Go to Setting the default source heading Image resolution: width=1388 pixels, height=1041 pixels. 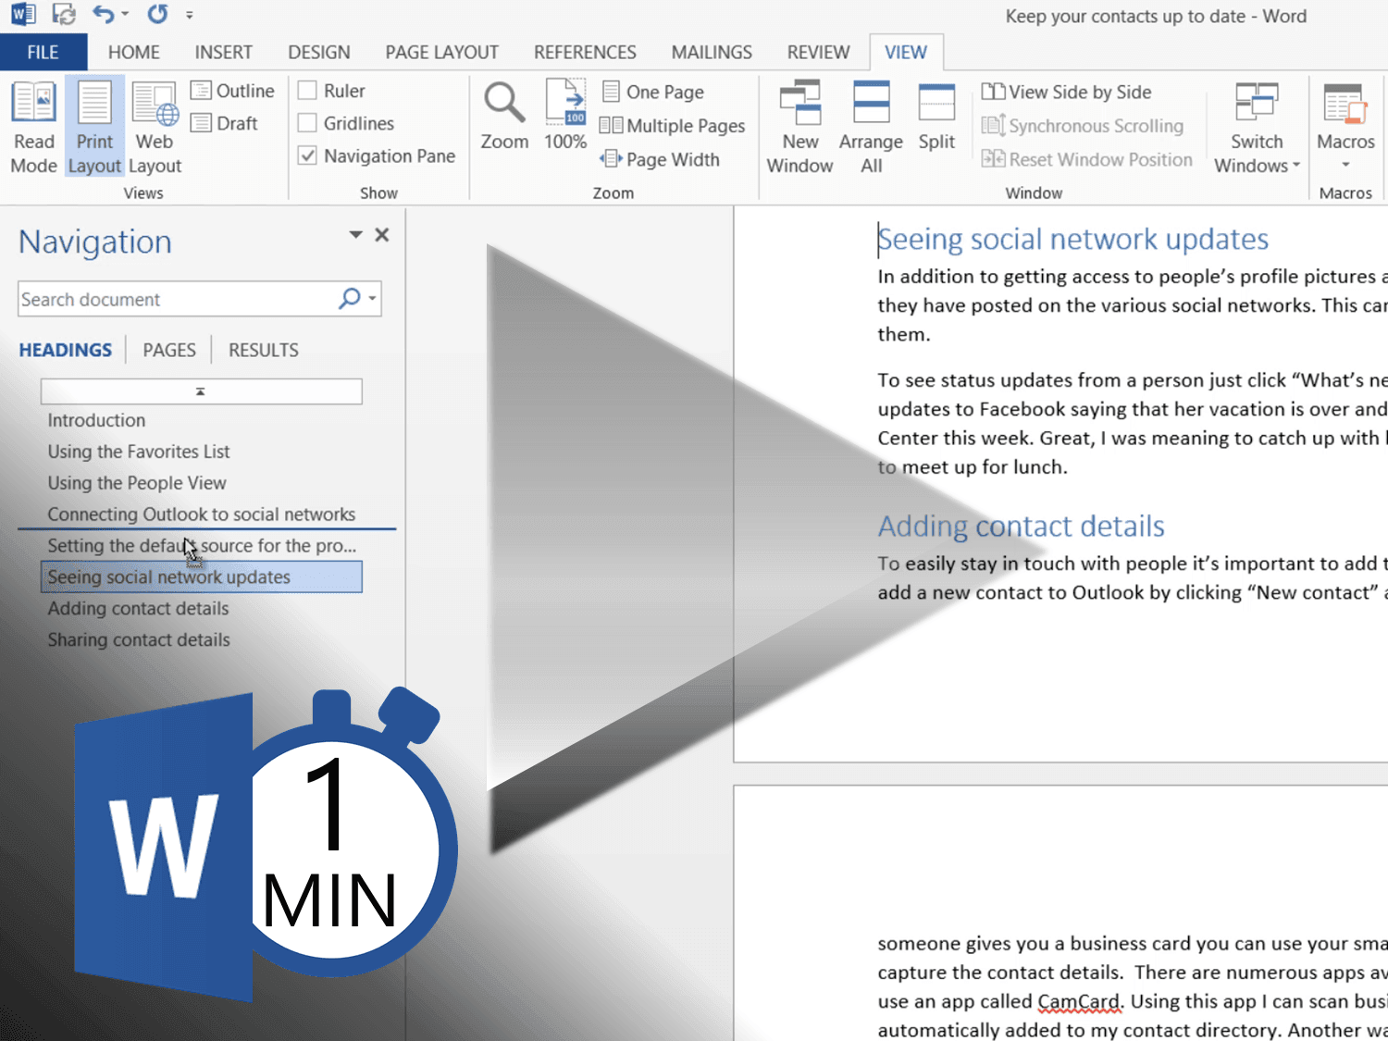[202, 546]
